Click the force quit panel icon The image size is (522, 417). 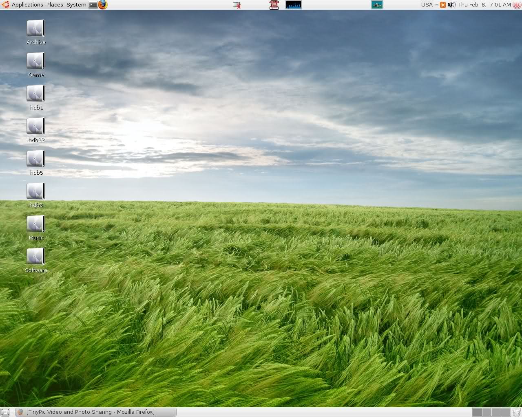point(237,5)
